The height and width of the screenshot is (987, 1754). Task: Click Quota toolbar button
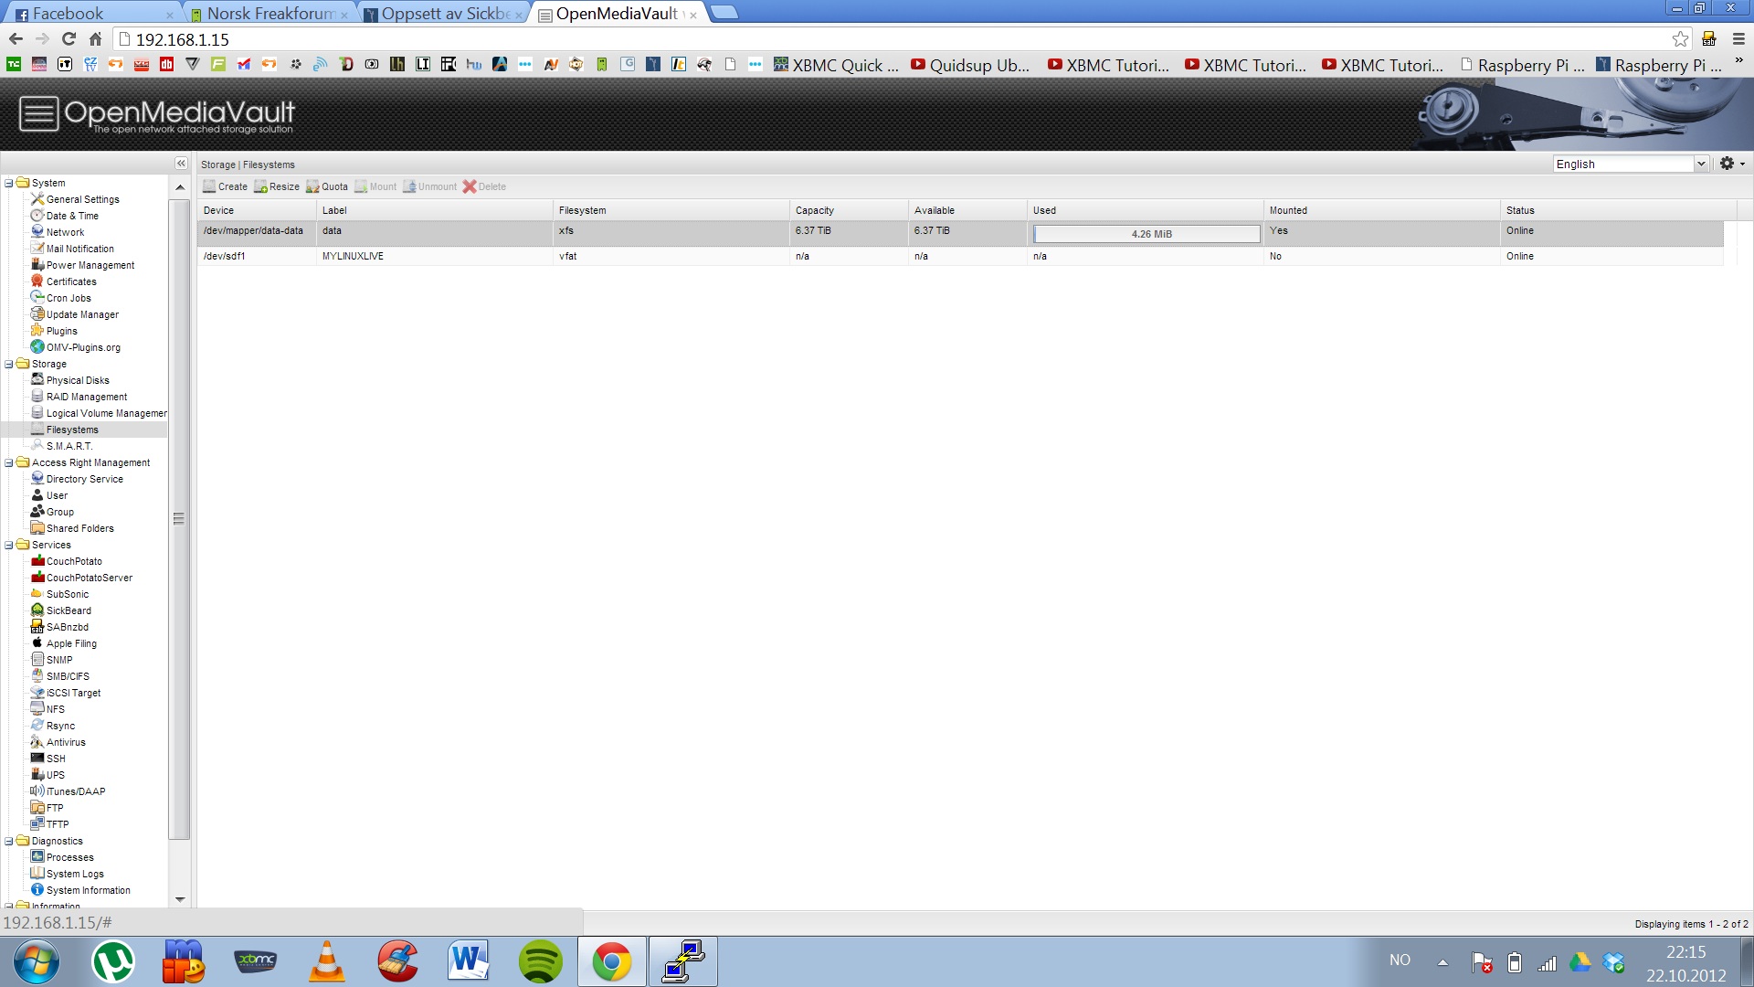pos(327,186)
